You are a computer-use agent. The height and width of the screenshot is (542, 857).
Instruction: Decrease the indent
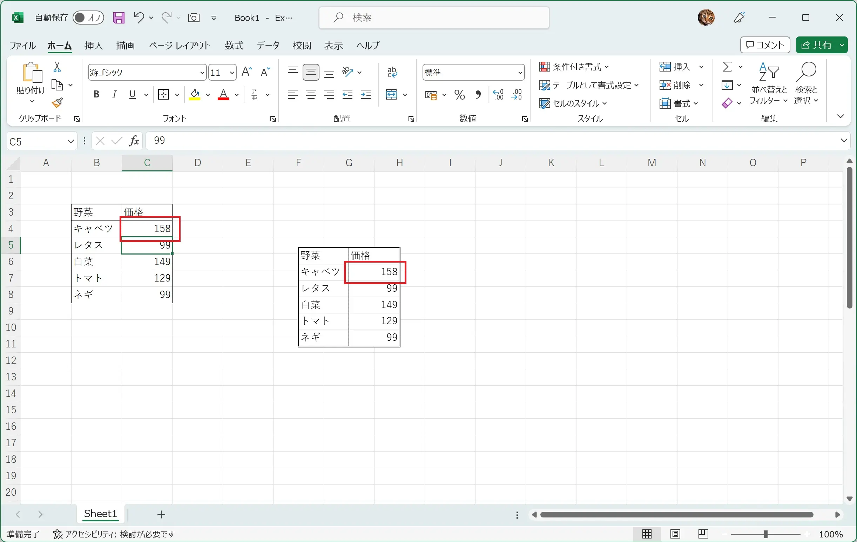[347, 95]
